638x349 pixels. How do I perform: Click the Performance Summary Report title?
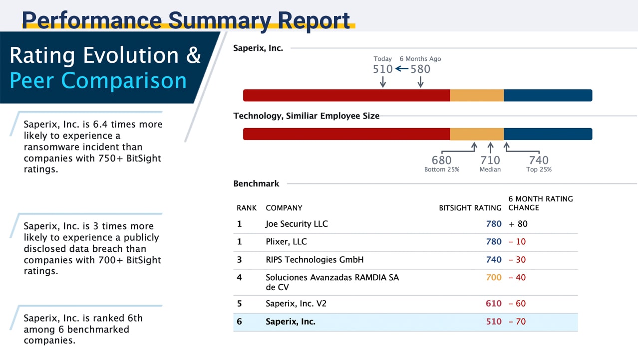(186, 20)
